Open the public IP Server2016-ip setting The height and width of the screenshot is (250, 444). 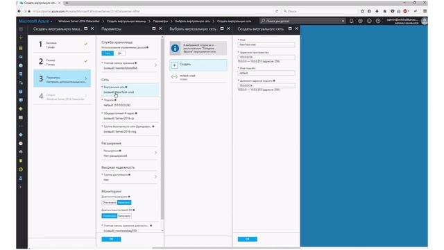pos(130,116)
